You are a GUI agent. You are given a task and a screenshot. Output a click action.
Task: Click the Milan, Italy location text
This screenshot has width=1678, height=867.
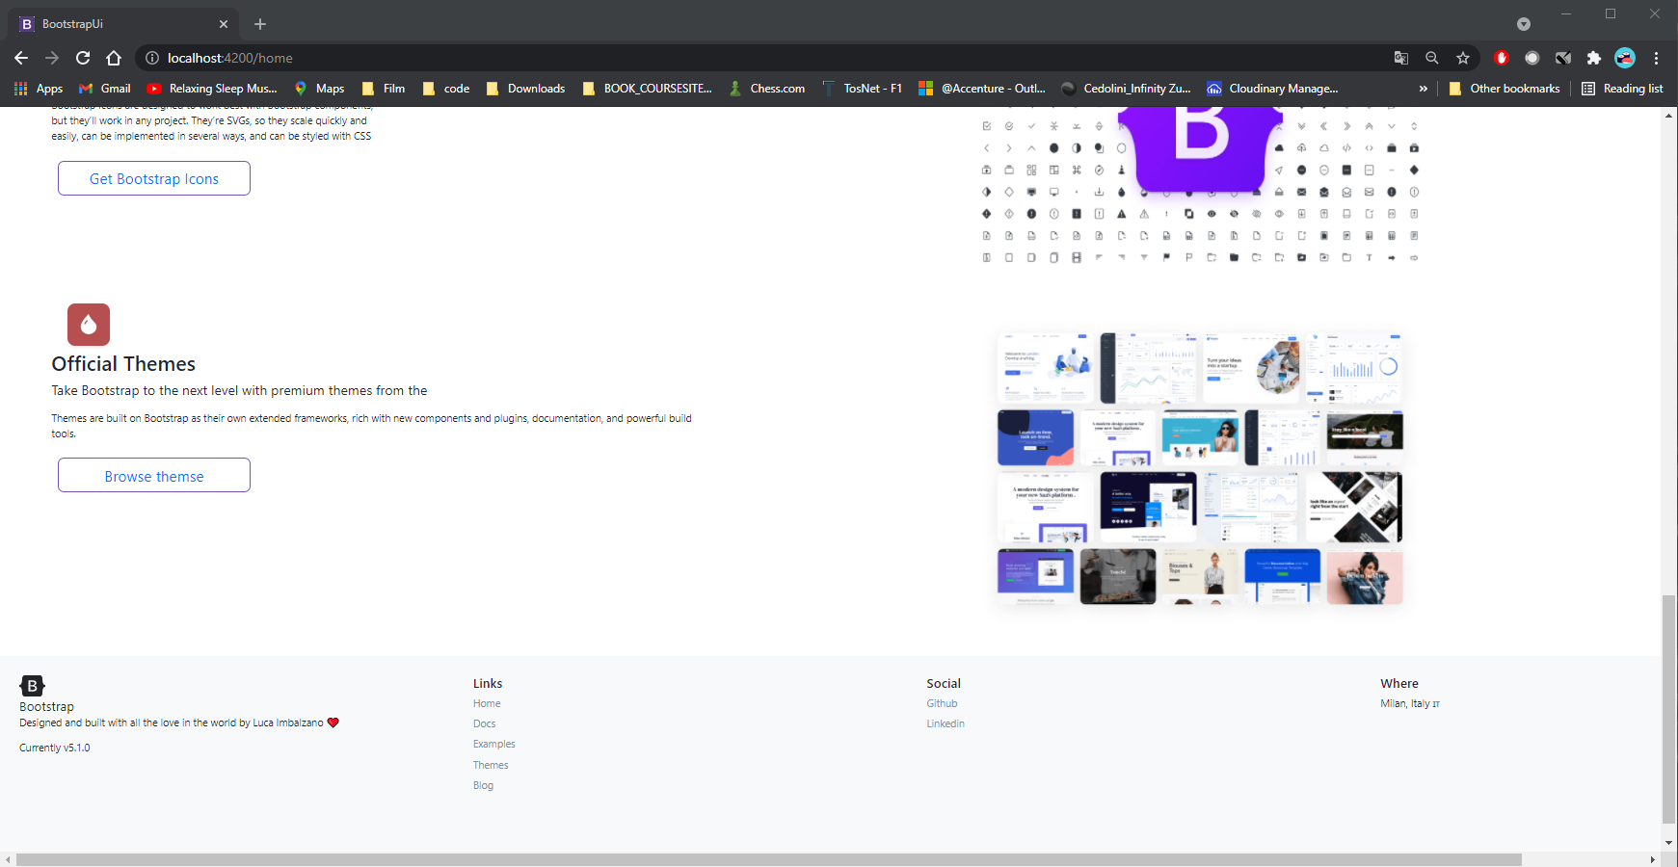point(1410,704)
